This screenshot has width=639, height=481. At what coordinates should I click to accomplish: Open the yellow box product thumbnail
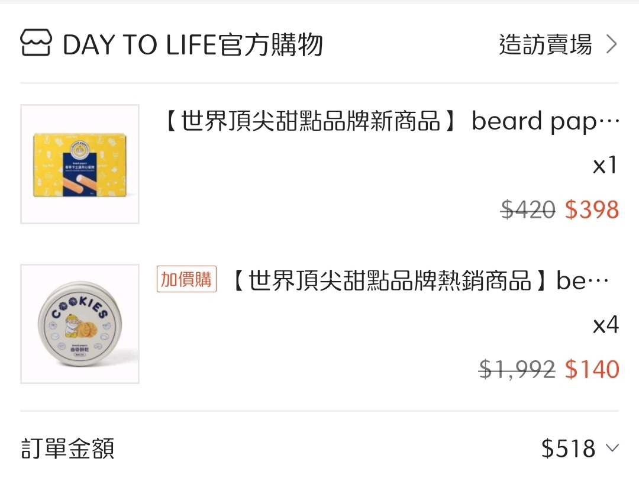tap(80, 164)
